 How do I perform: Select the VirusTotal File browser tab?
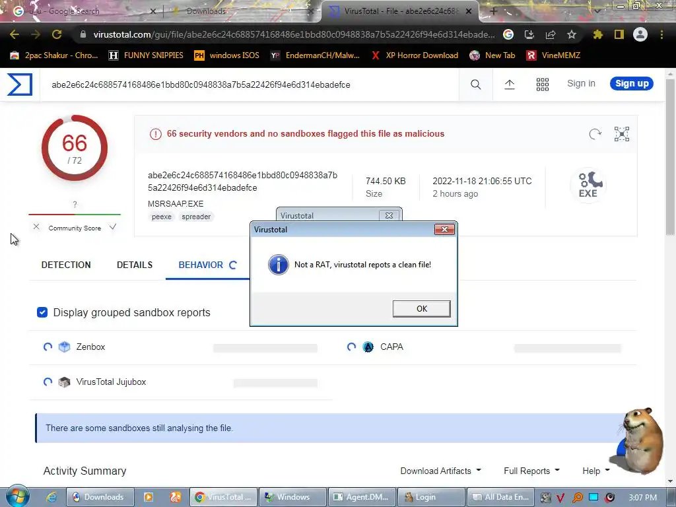[x=400, y=11]
